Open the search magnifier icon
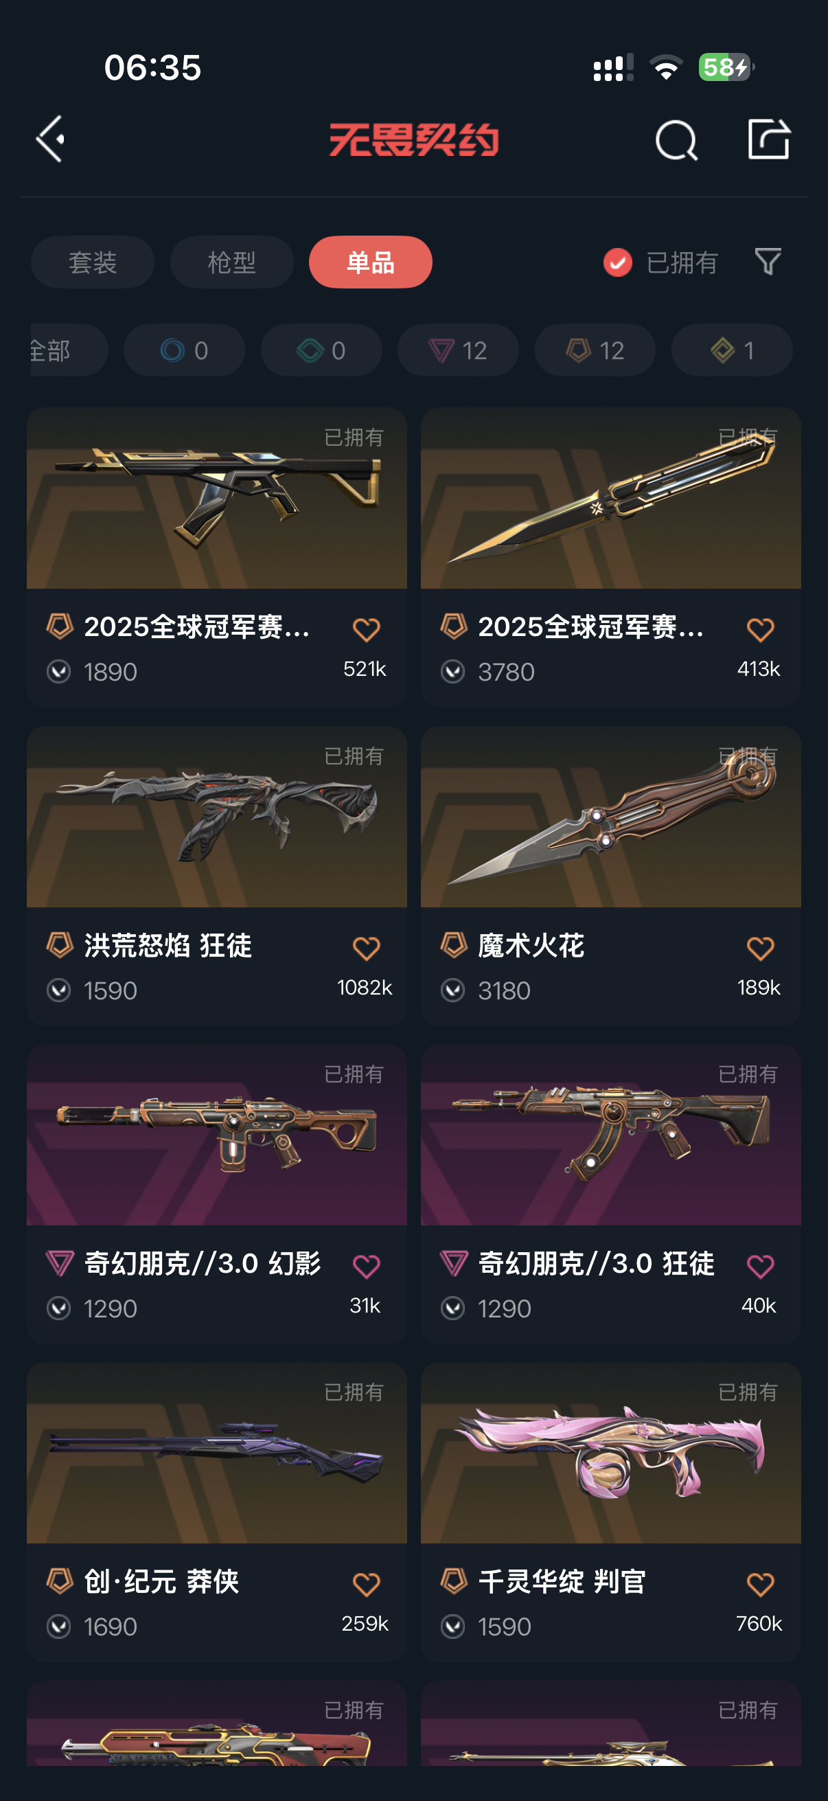 (676, 140)
